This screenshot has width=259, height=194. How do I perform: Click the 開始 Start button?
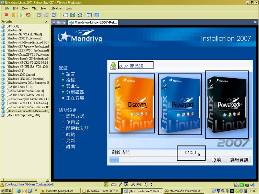coord(6,191)
